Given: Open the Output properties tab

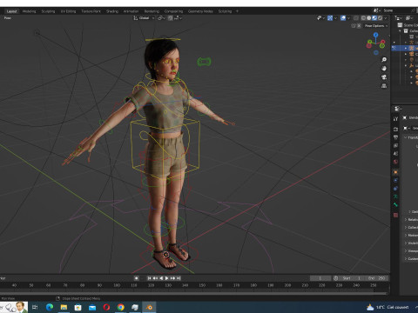Looking at the screenshot, I should pyautogui.click(x=395, y=137).
